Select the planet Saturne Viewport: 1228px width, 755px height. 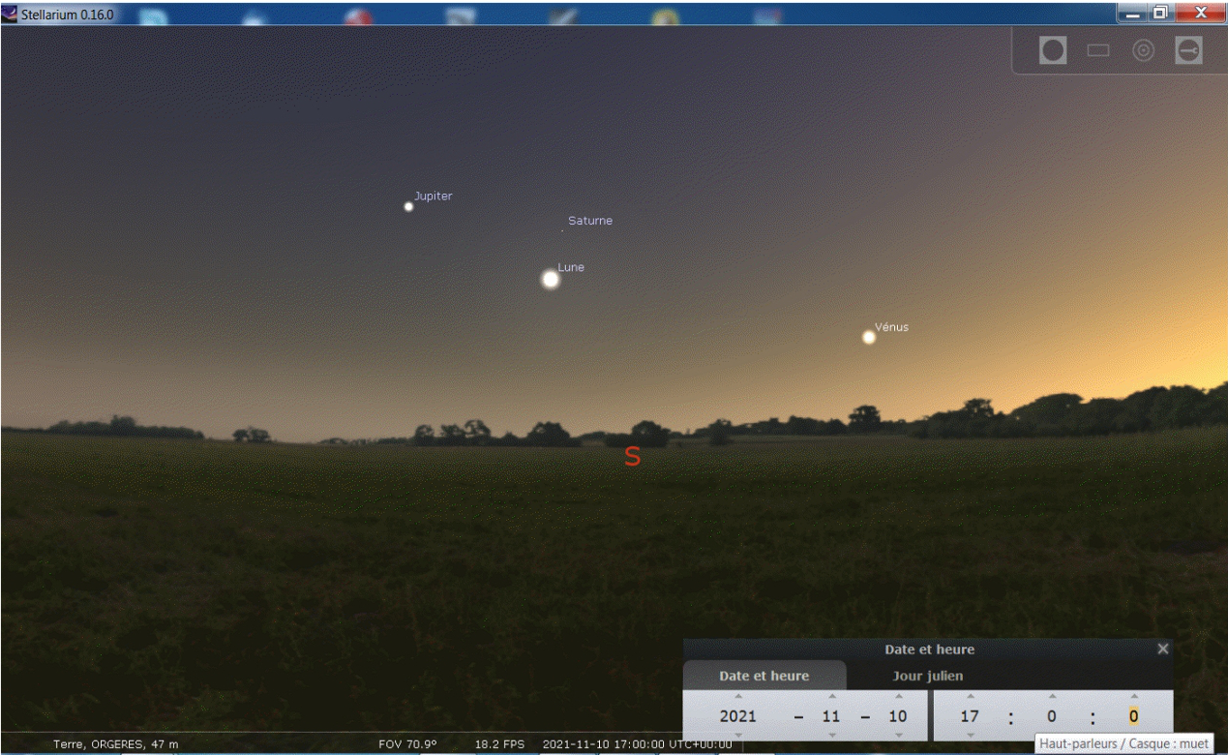click(x=562, y=230)
